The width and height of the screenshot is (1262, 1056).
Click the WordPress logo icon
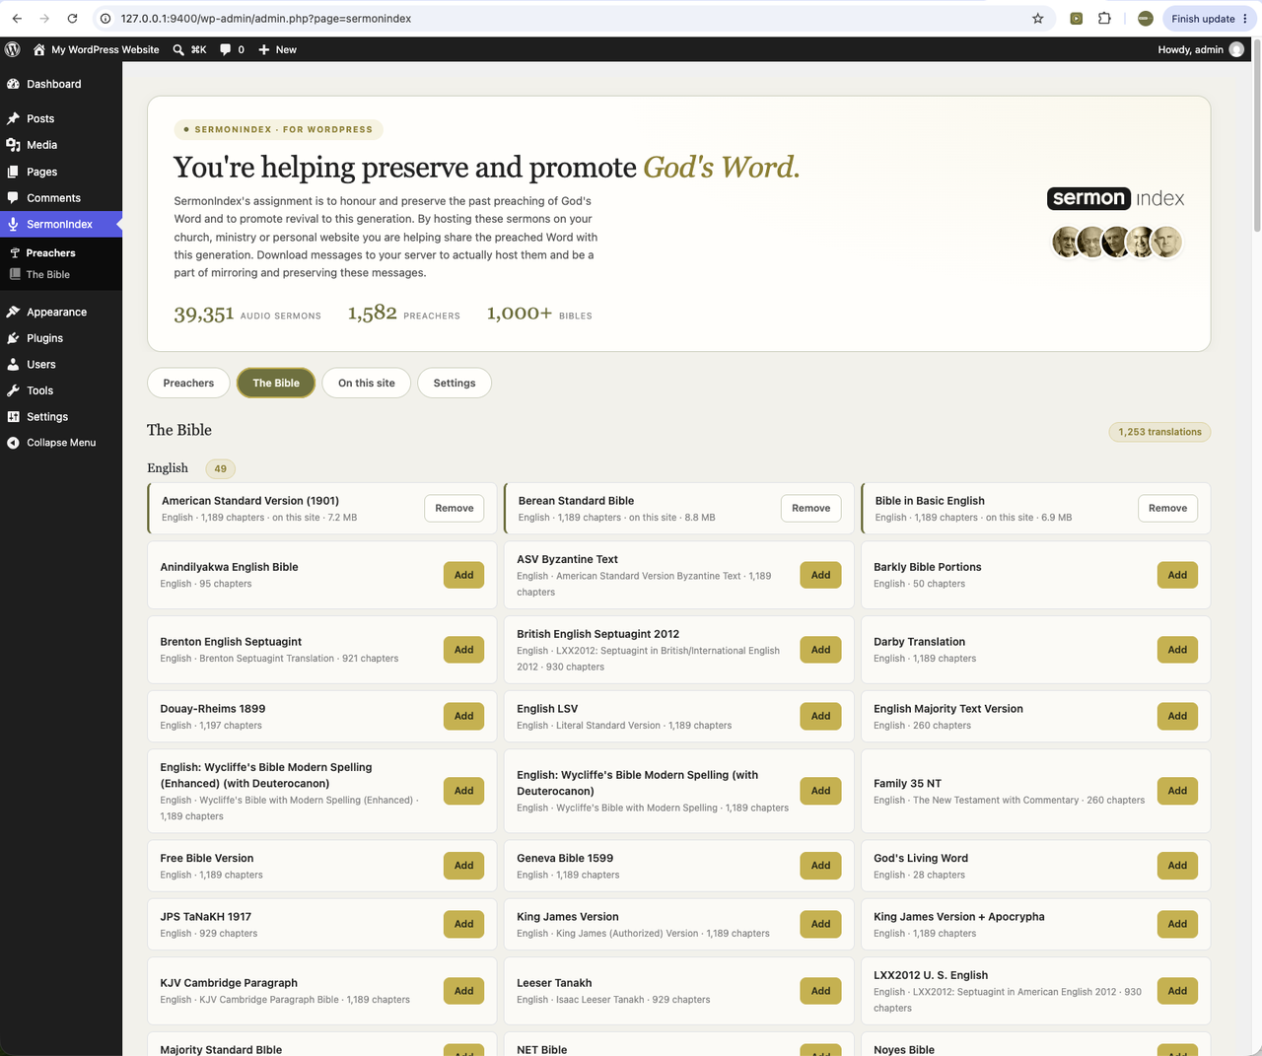tap(13, 49)
